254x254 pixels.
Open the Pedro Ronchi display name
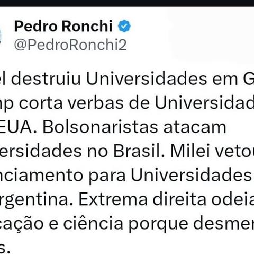pyautogui.click(x=63, y=26)
